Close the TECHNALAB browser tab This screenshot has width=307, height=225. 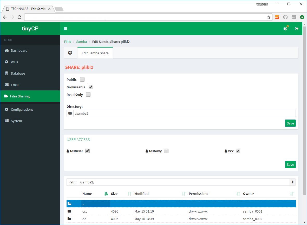[49, 9]
